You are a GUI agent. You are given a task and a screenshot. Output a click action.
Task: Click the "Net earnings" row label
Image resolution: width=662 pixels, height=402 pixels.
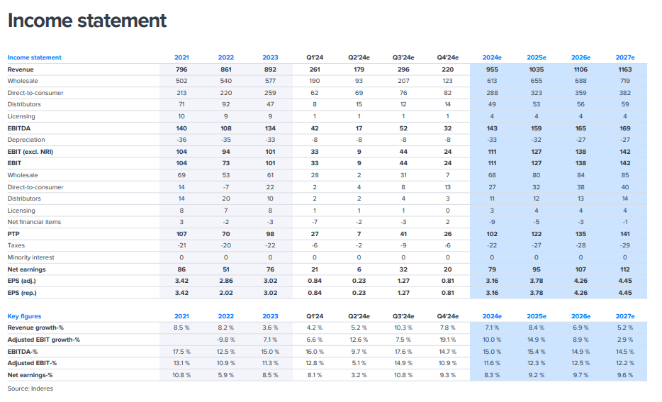point(26,269)
